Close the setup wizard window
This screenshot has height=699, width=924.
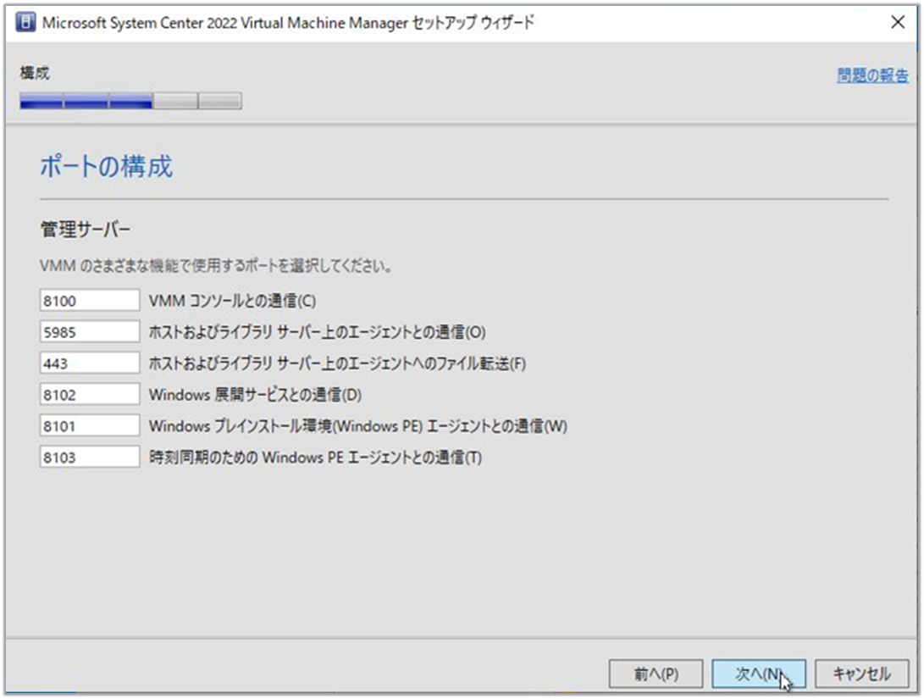tap(898, 22)
